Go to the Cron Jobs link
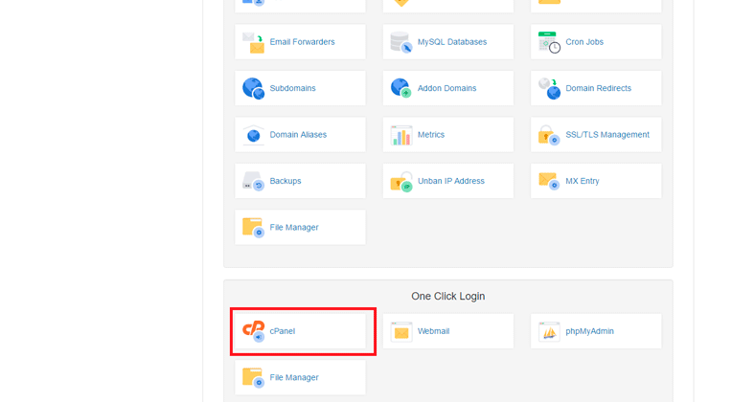 click(584, 42)
